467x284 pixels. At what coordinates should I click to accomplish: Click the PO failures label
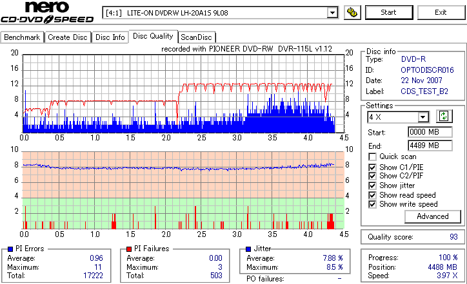[265, 279]
